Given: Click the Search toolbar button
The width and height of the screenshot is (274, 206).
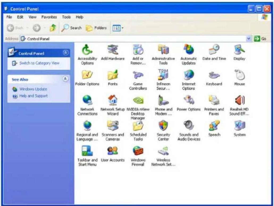Looking at the screenshot, I should pos(72,28).
